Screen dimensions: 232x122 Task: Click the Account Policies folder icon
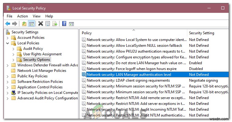point(13,38)
